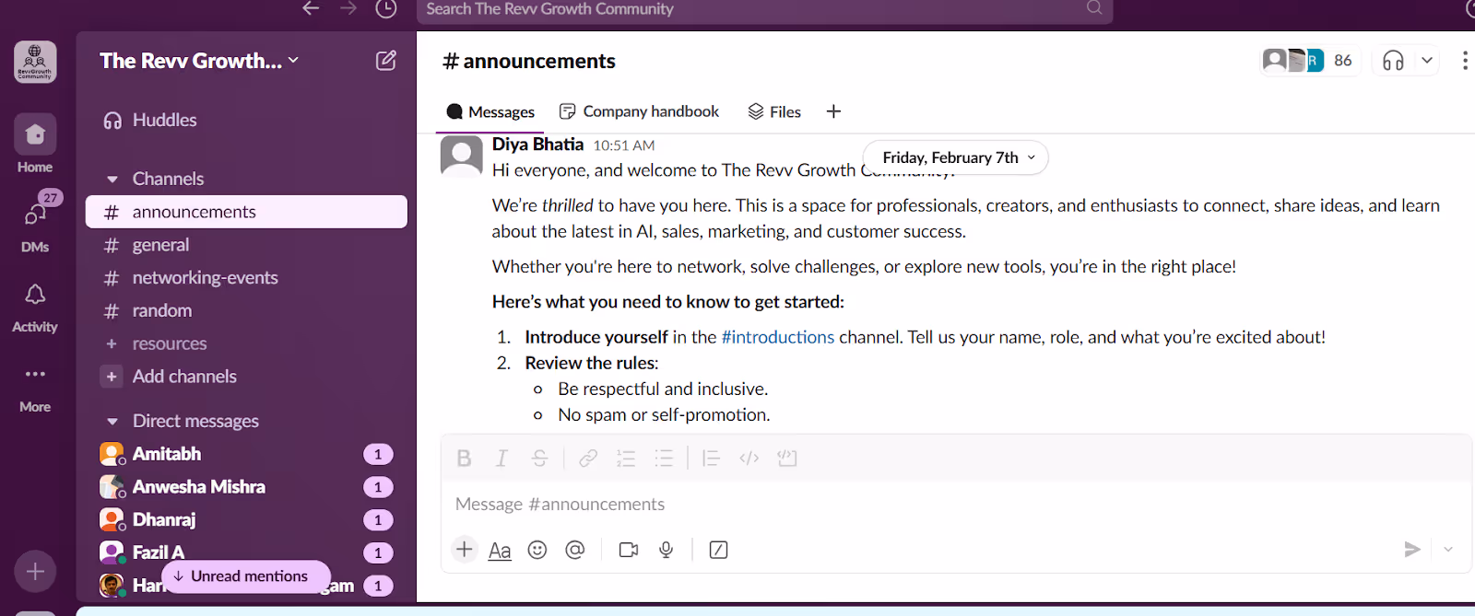Collapse the Channels section

point(112,179)
